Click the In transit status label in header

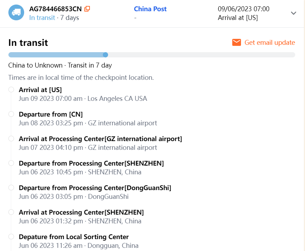[42, 18]
